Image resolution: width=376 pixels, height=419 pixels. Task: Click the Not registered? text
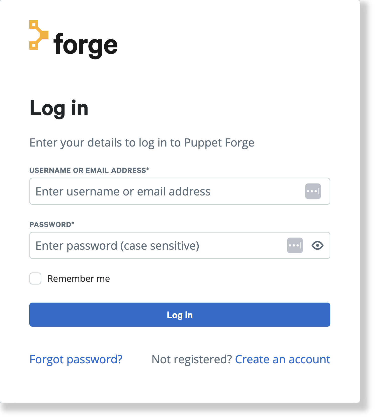(x=192, y=359)
